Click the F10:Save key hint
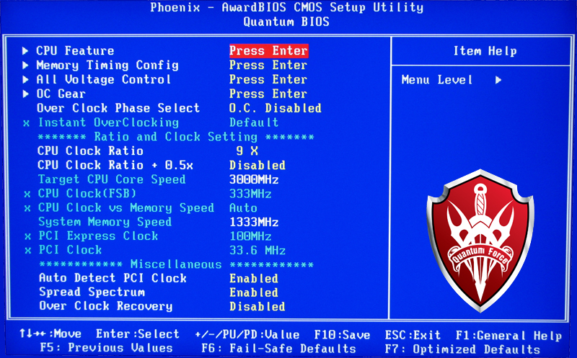 342,335
